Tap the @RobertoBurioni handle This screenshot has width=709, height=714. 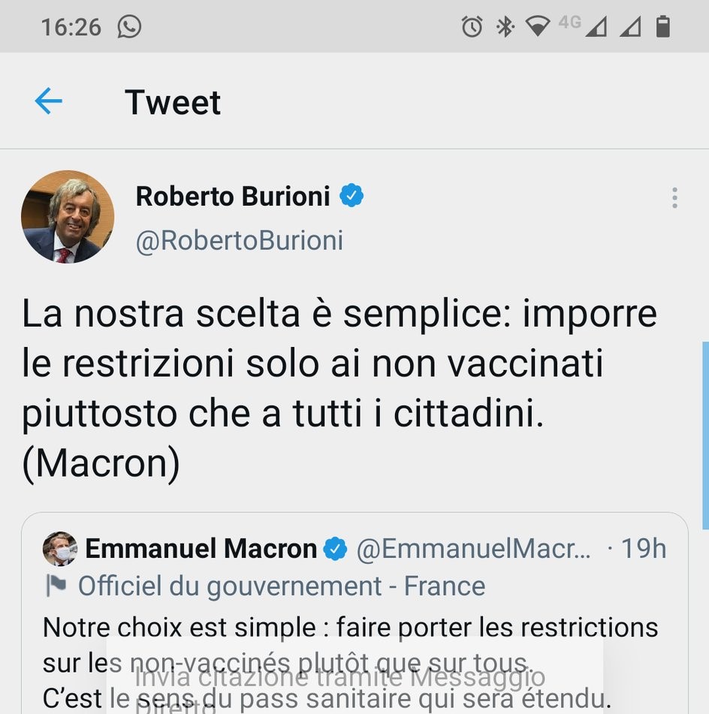pyautogui.click(x=239, y=240)
